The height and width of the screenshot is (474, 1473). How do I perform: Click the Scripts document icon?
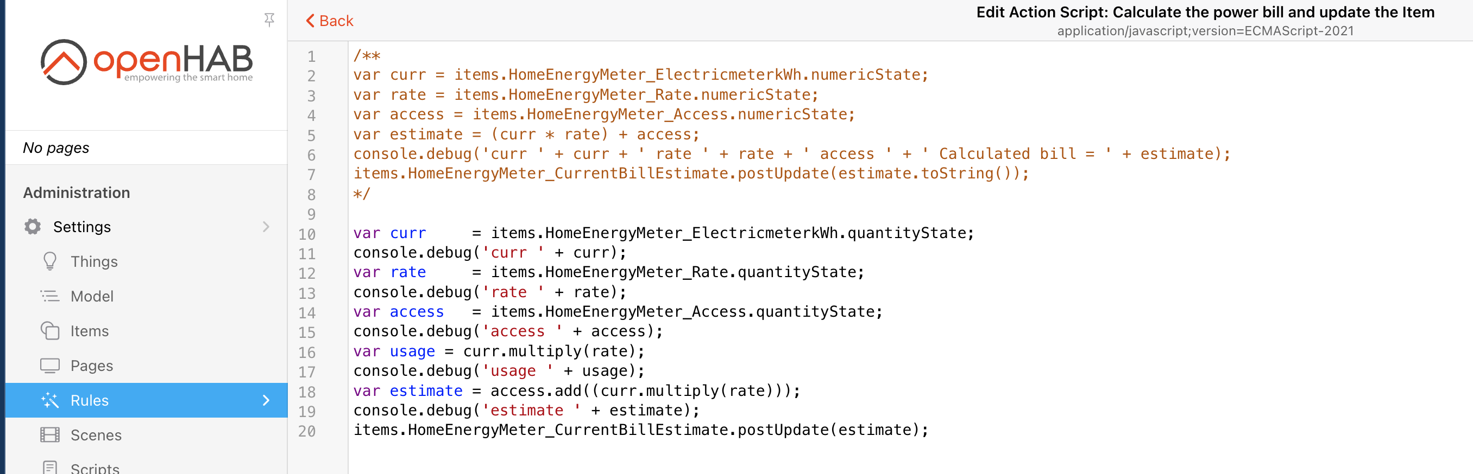click(x=50, y=467)
